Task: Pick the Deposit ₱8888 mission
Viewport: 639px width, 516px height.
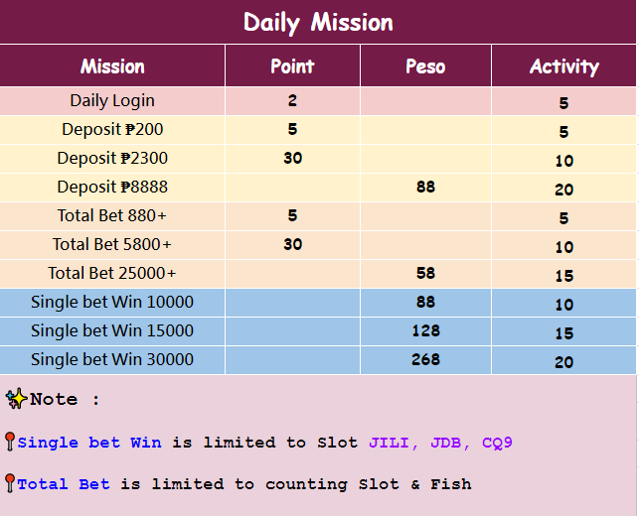Action: click(x=112, y=188)
